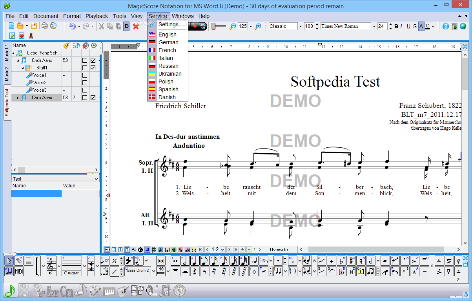The image size is (472, 301).
Task: Toggle the Voice1 checkbox
Action: pos(84,75)
